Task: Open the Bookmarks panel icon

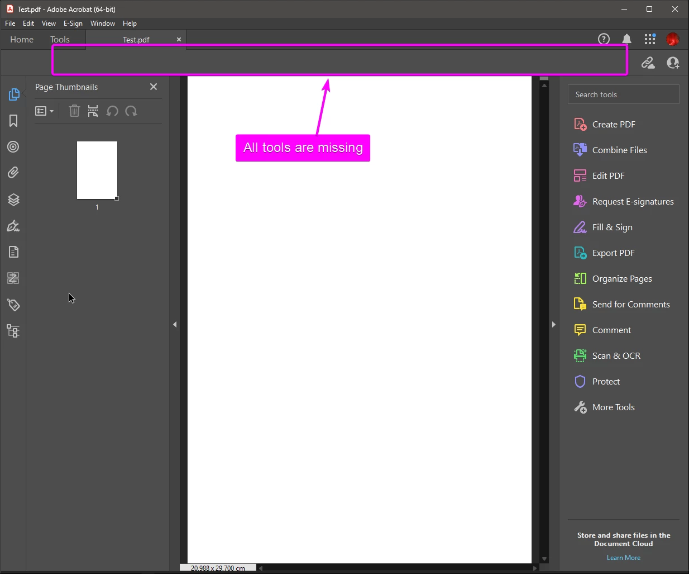Action: pos(13,121)
